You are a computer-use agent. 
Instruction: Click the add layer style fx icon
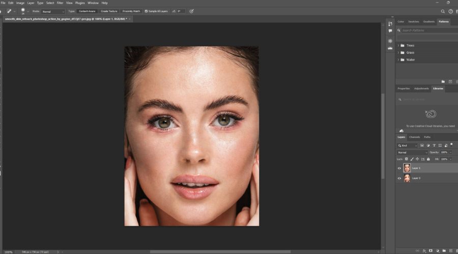pos(424,251)
